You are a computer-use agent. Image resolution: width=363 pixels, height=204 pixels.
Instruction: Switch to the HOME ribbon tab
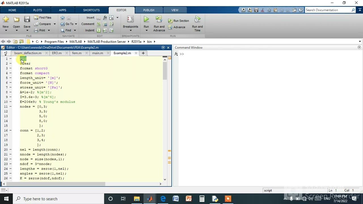click(x=12, y=10)
